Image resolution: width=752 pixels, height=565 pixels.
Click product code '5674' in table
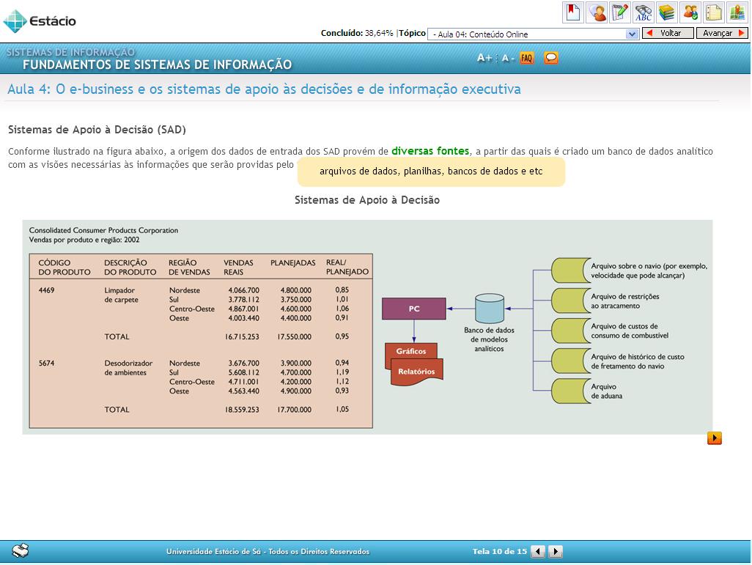[46, 363]
